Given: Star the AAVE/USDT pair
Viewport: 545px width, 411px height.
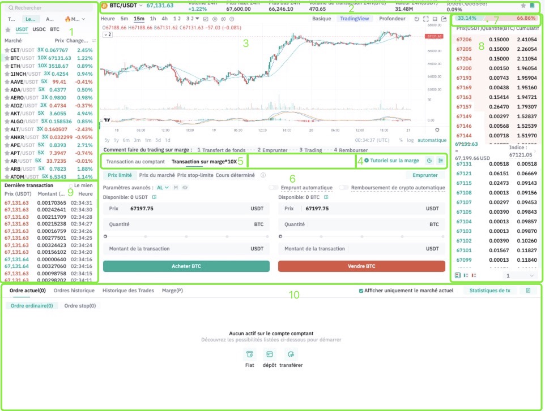Looking at the screenshot, I should click(7, 82).
